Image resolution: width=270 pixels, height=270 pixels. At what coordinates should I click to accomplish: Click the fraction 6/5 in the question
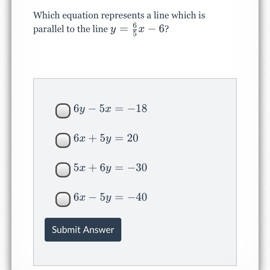click(x=135, y=29)
